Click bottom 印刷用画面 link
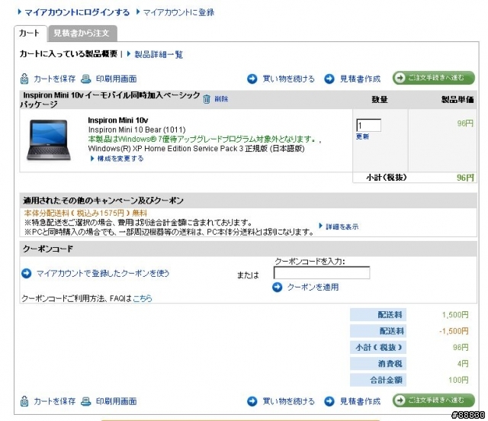The width and height of the screenshot is (488, 421). [x=117, y=401]
